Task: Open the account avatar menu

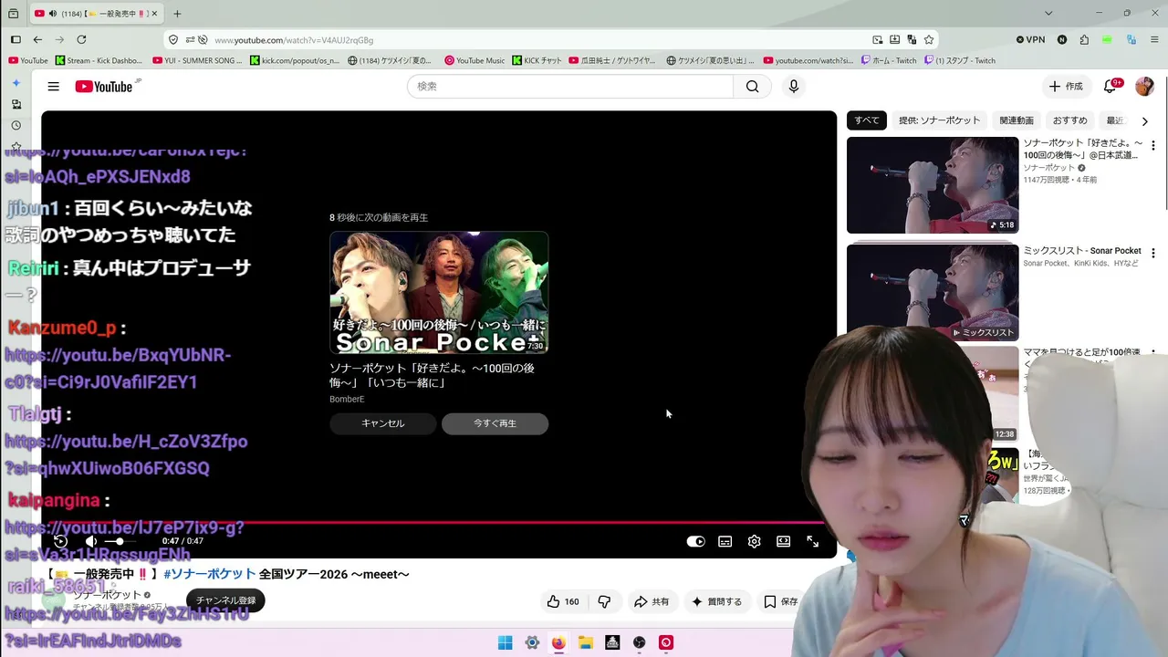Action: [x=1144, y=86]
